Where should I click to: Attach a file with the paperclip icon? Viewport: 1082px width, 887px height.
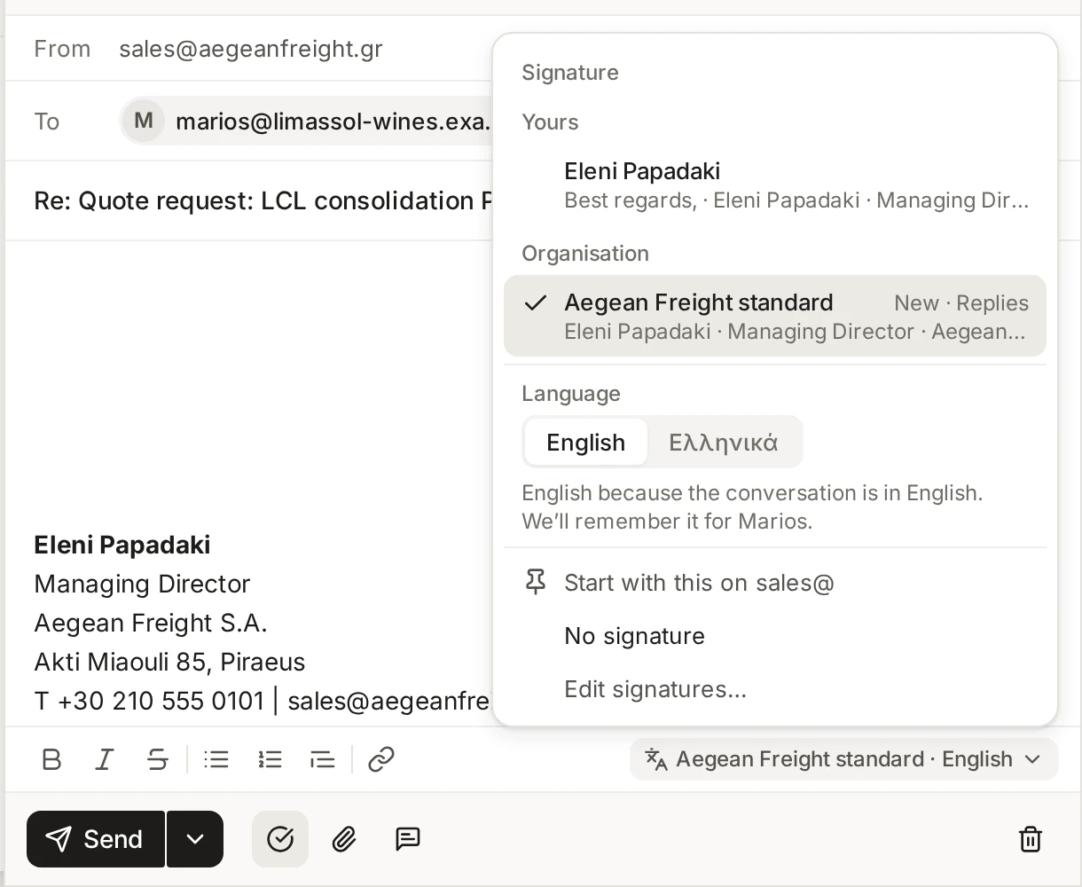click(344, 839)
